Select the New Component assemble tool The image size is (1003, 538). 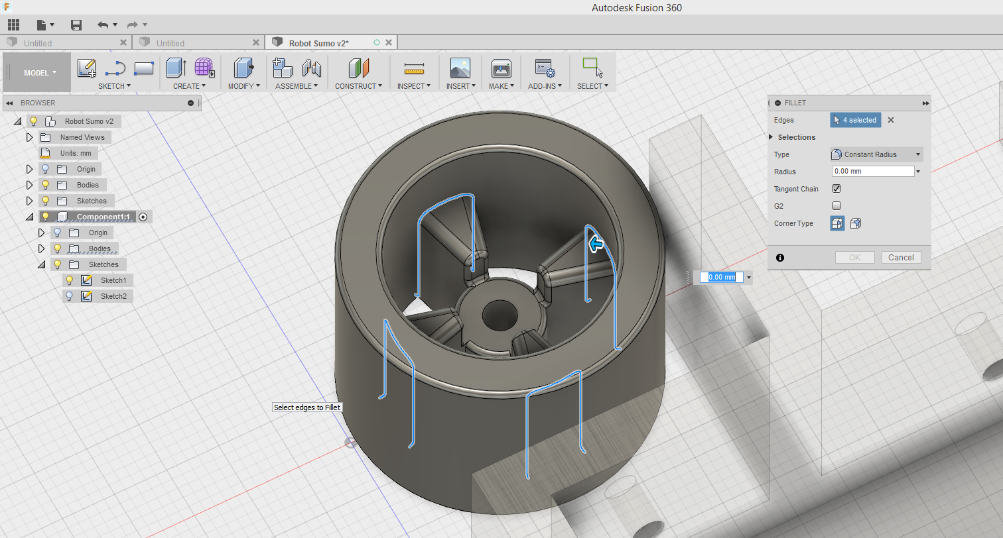point(283,68)
